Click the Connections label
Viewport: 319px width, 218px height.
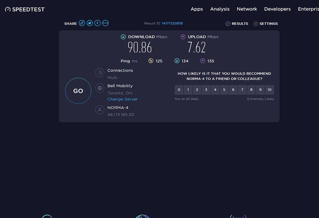120,70
